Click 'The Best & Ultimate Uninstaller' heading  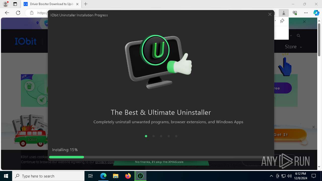click(161, 112)
